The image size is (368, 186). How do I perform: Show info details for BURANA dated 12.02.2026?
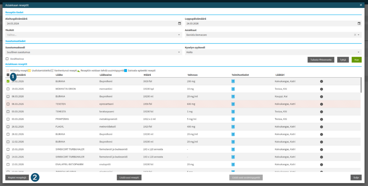pyautogui.click(x=321, y=142)
